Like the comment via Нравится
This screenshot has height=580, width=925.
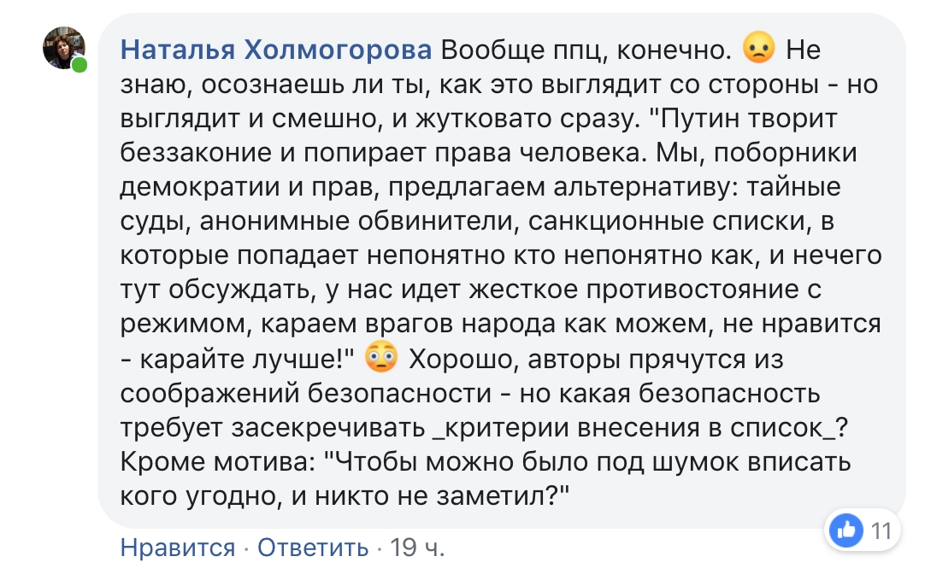click(x=178, y=548)
